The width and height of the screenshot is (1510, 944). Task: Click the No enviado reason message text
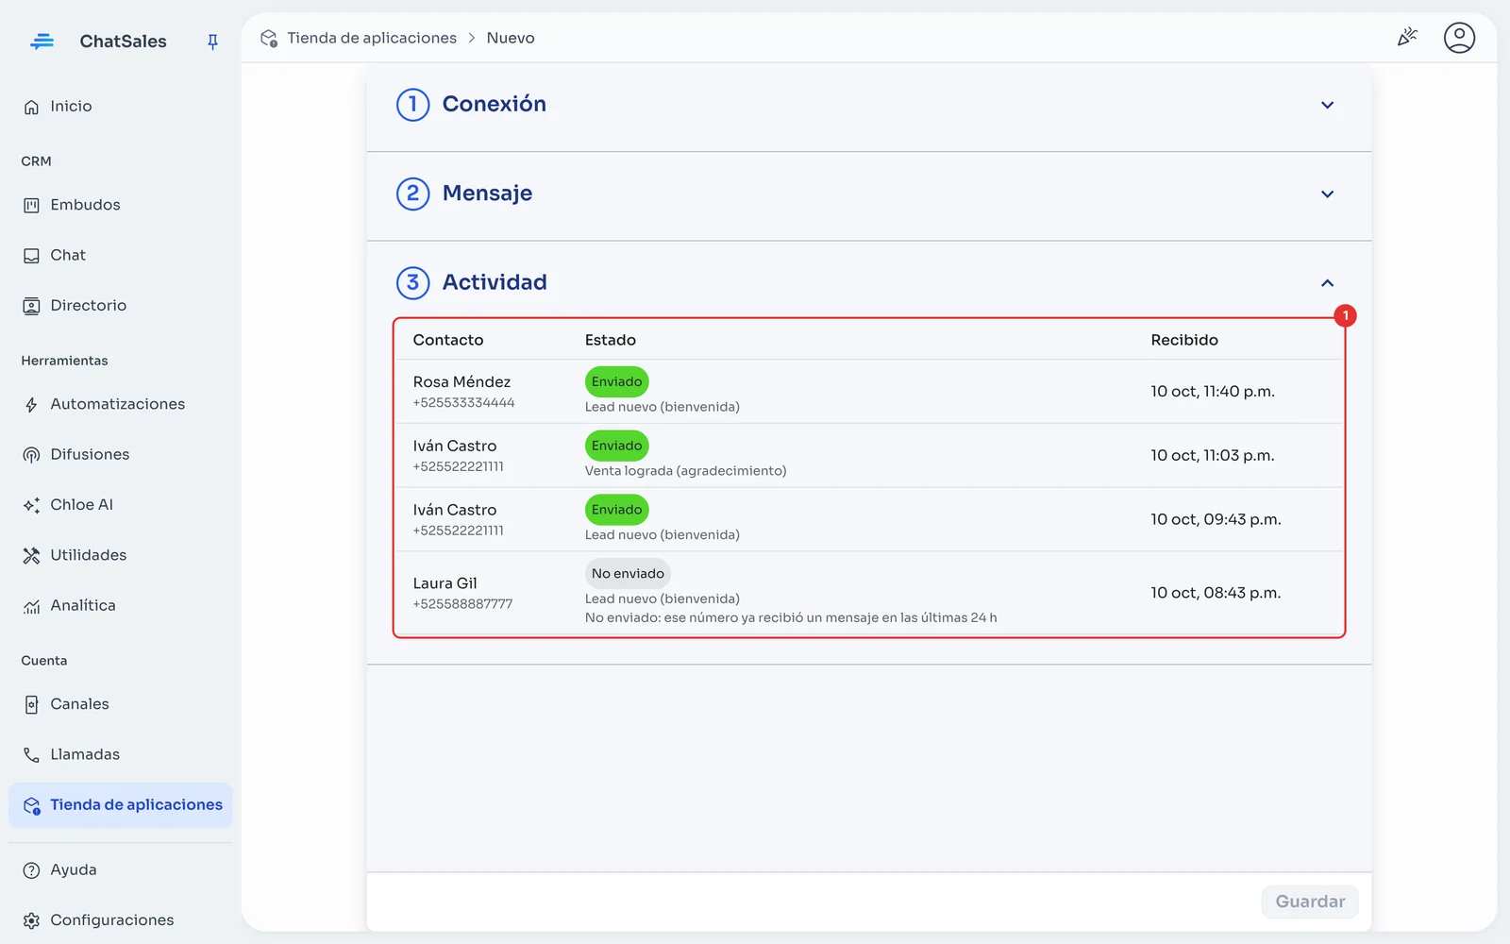(791, 617)
